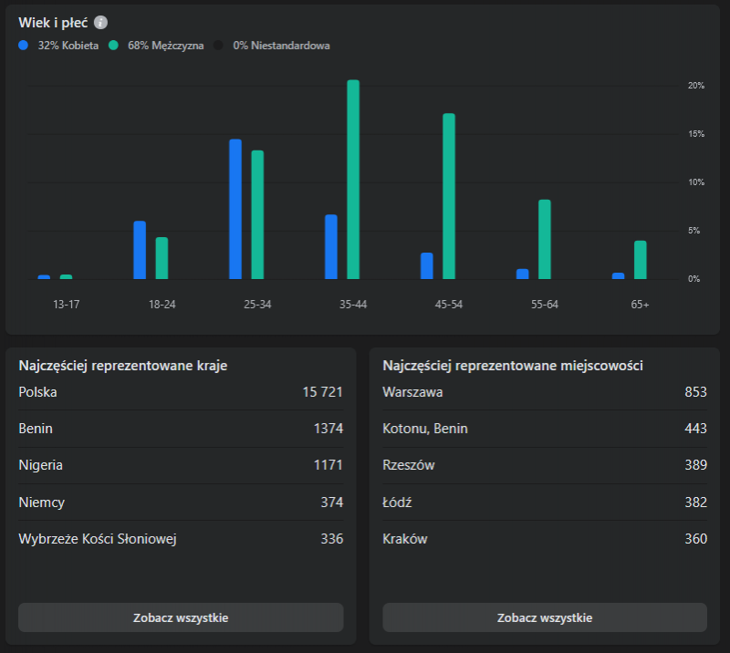Click the blue bar for 25-34
Image resolution: width=730 pixels, height=653 pixels.
click(235, 209)
